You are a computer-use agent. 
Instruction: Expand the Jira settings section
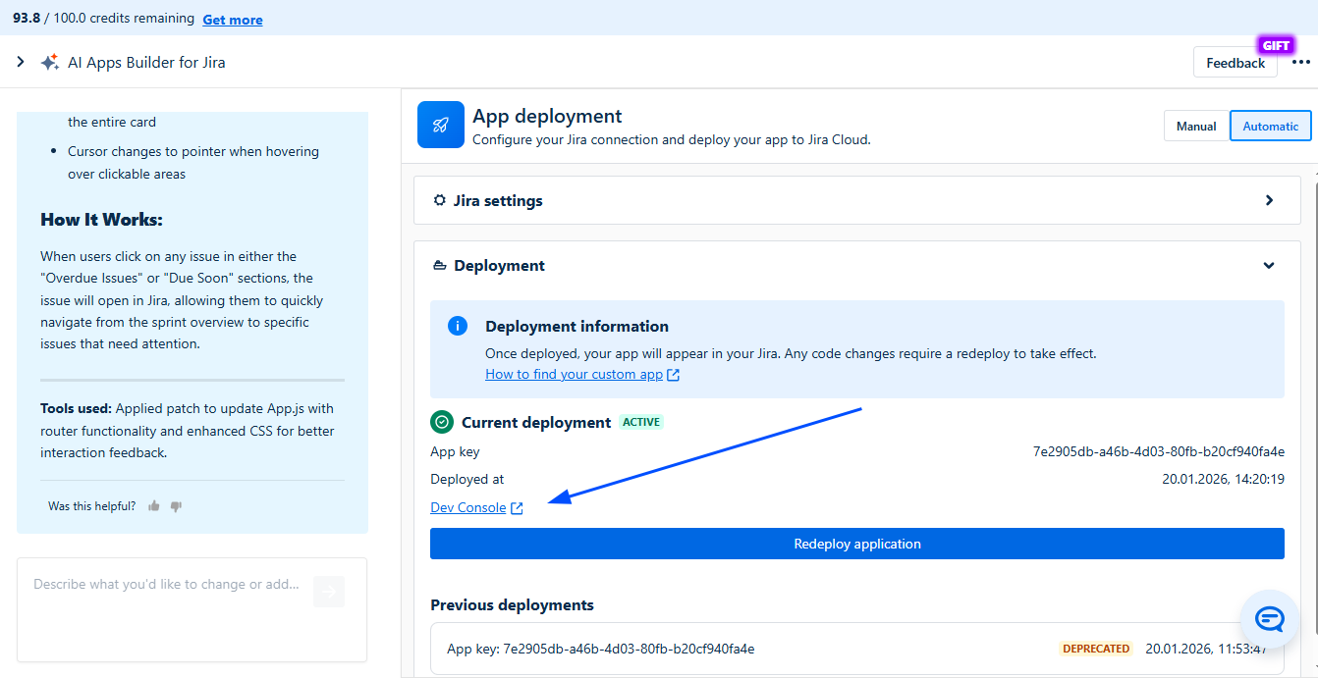click(x=856, y=200)
